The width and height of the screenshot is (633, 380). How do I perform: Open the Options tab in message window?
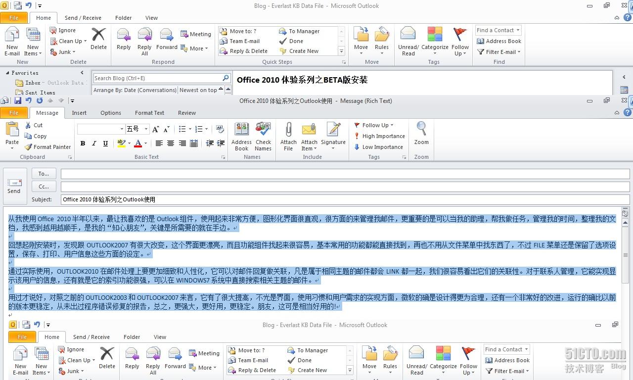(x=111, y=113)
